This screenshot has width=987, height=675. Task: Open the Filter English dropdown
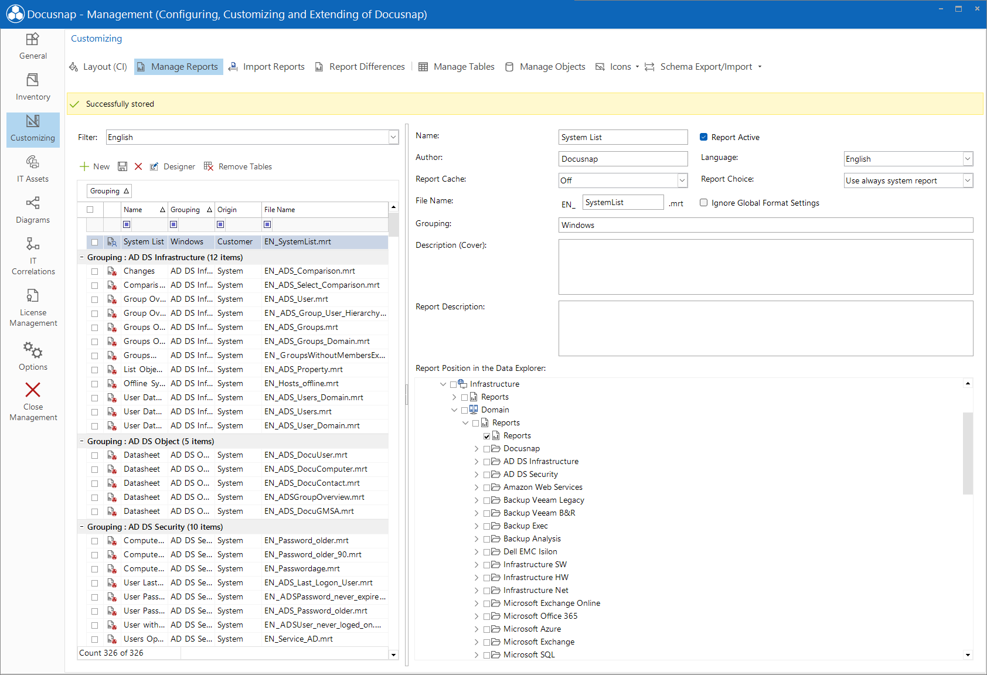tap(393, 137)
